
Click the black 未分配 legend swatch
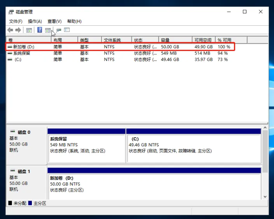(10, 203)
